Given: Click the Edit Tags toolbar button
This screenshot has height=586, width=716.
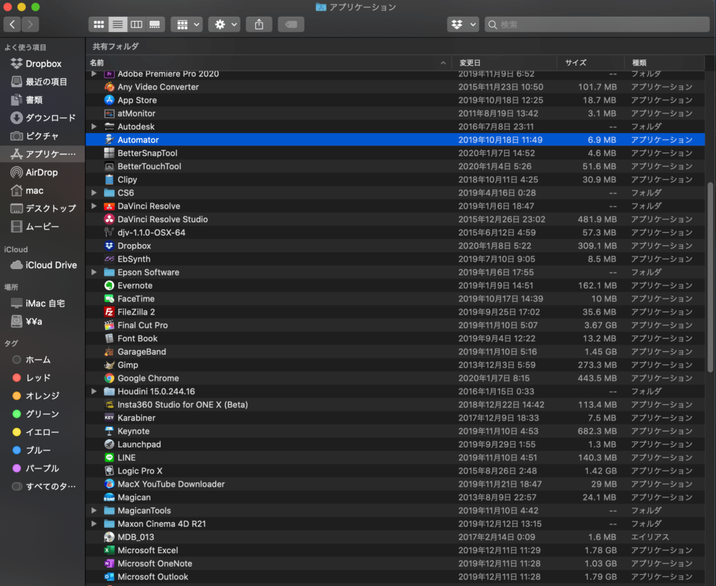Looking at the screenshot, I should (x=291, y=24).
